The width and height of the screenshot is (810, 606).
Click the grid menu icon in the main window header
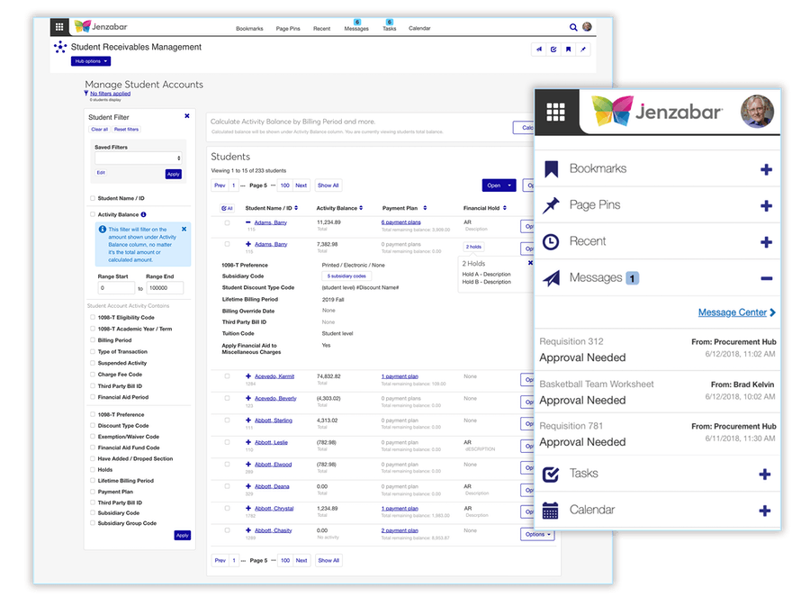click(59, 26)
